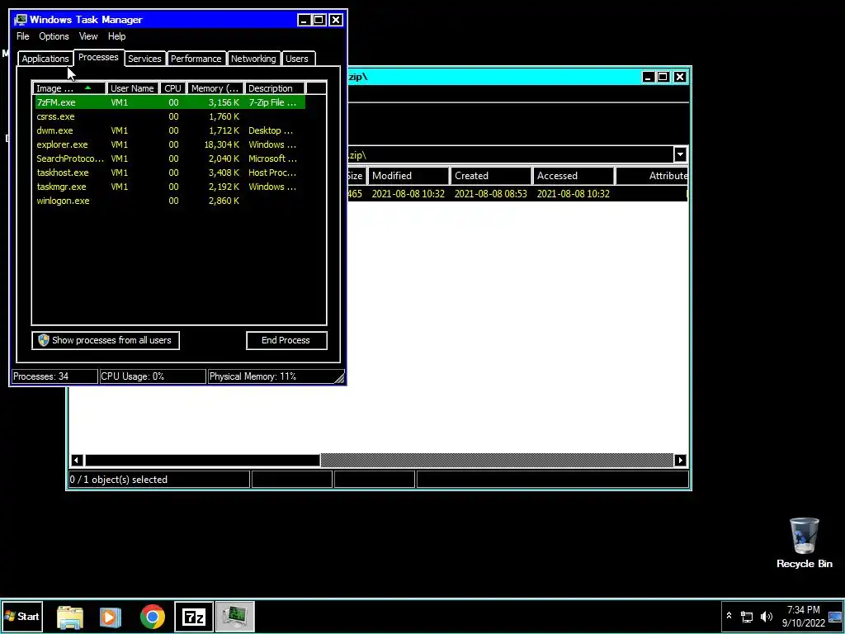Viewport: 845px width, 634px height.
Task: Click the Task Manager title bar icon
Action: click(21, 20)
